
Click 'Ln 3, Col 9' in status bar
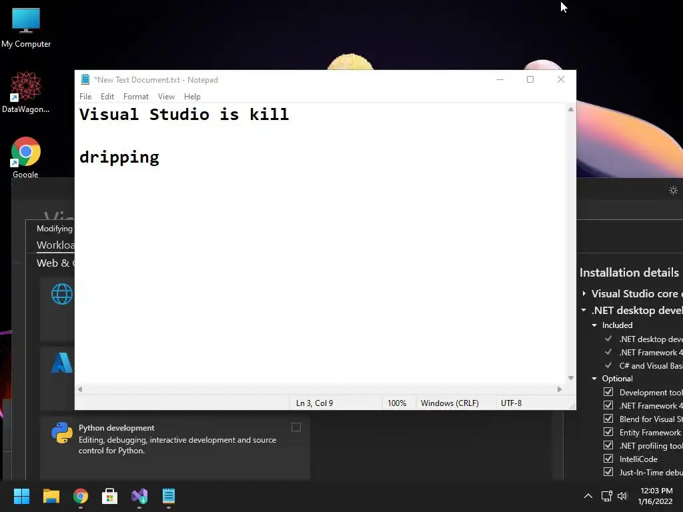point(315,403)
